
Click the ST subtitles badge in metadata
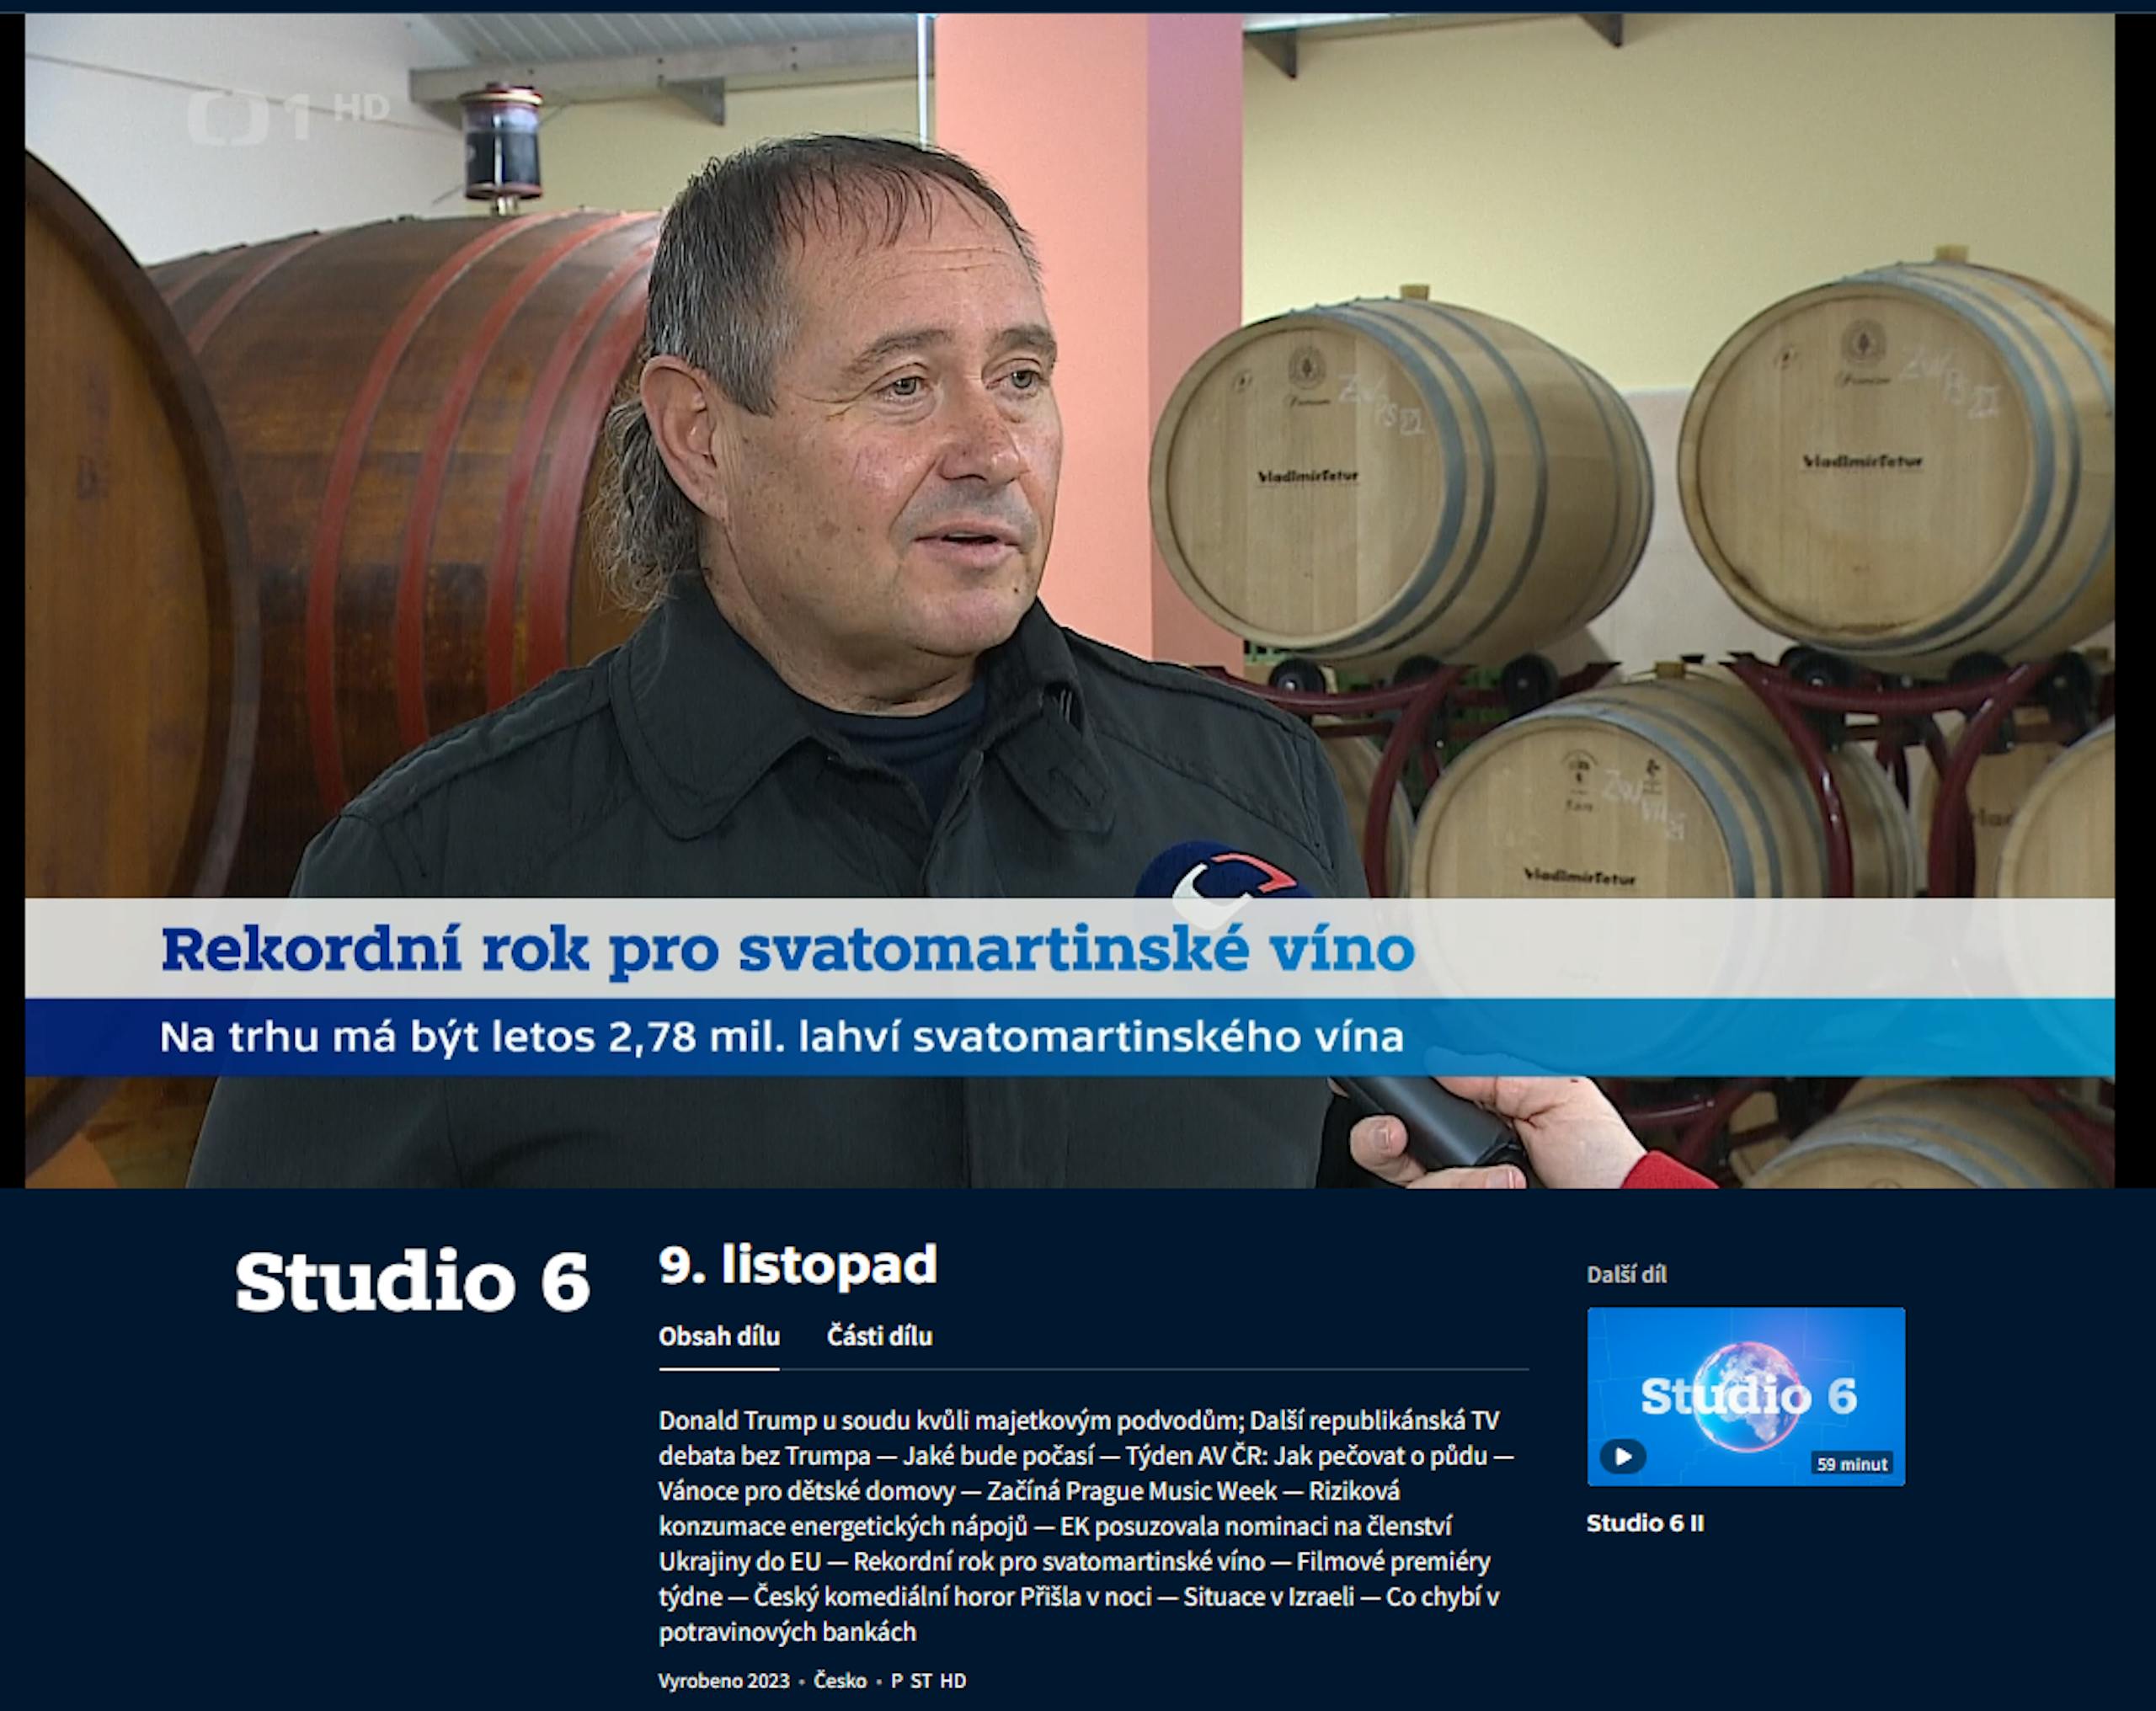921,1681
